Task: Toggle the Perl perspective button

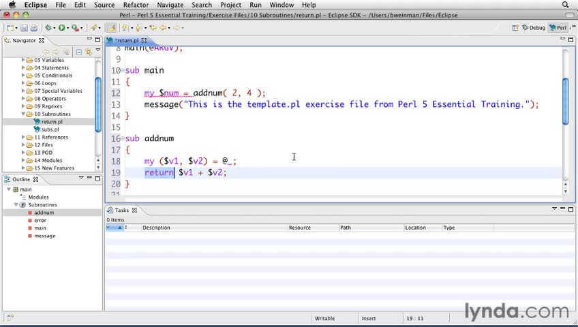Action: 558,28
